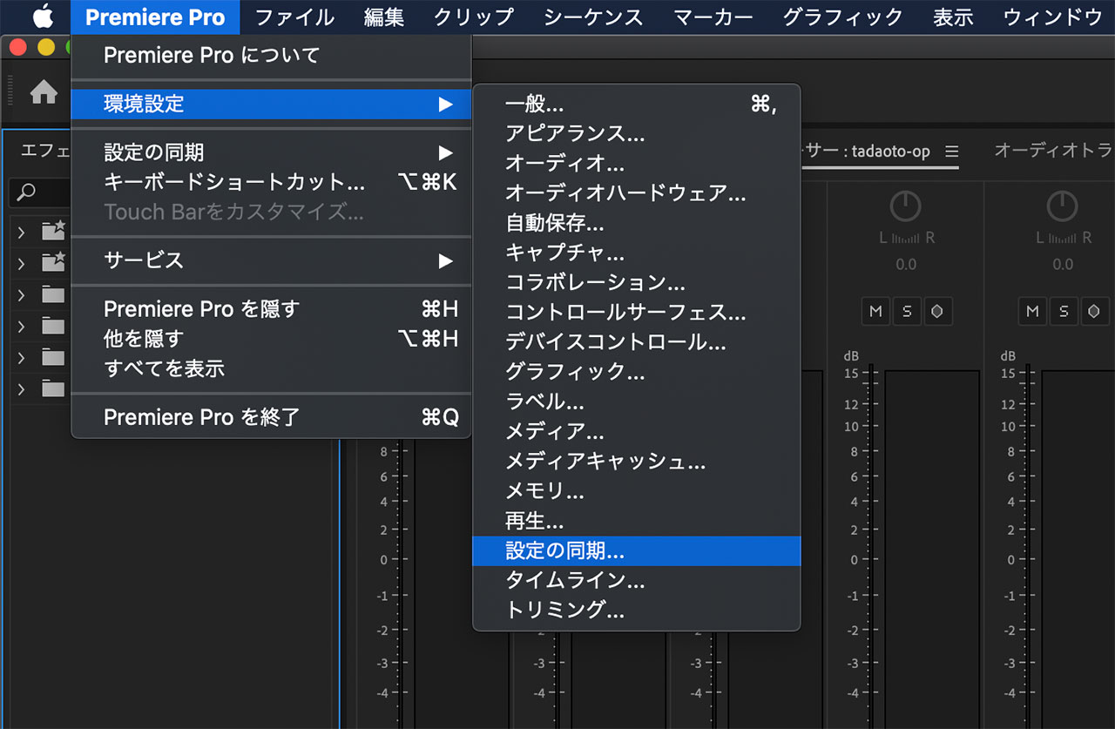This screenshot has height=729, width=1115.
Task: Select highlighted 設定の同期... in preferences submenu
Action: (x=636, y=550)
